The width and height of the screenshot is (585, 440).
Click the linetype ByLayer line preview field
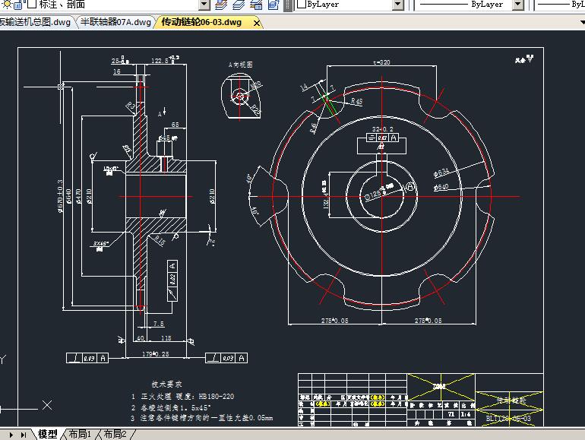(x=463, y=5)
